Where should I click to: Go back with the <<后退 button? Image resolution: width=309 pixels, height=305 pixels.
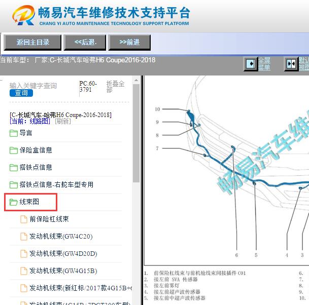(x=85, y=43)
